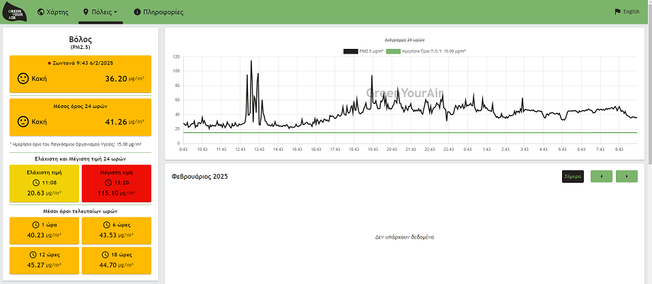Open the Χάρτης menu item
The image size is (652, 284).
[53, 12]
